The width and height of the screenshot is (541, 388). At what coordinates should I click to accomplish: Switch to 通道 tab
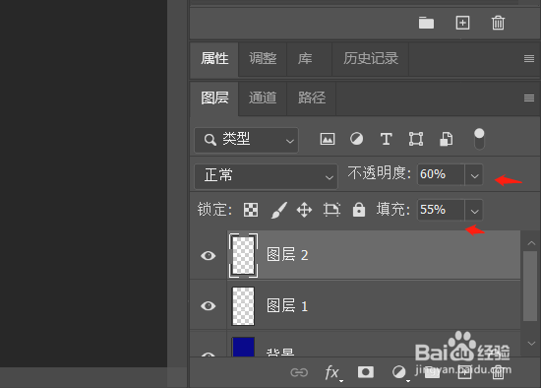pos(263,97)
